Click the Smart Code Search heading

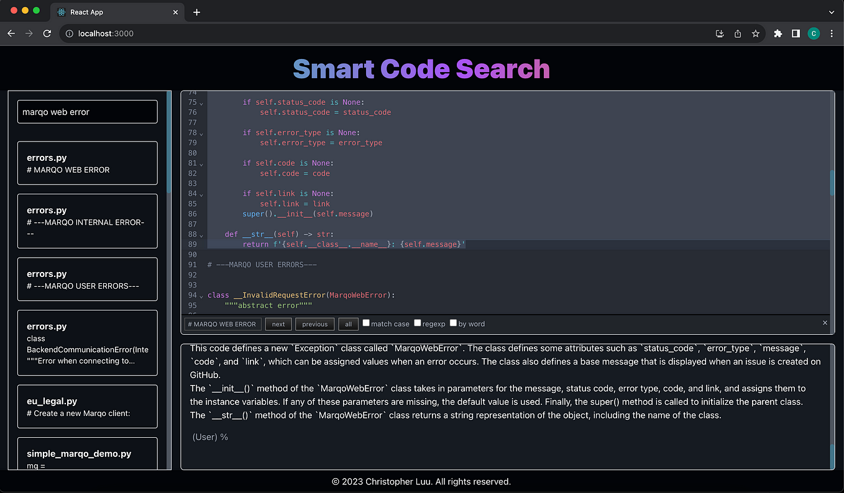(x=421, y=69)
